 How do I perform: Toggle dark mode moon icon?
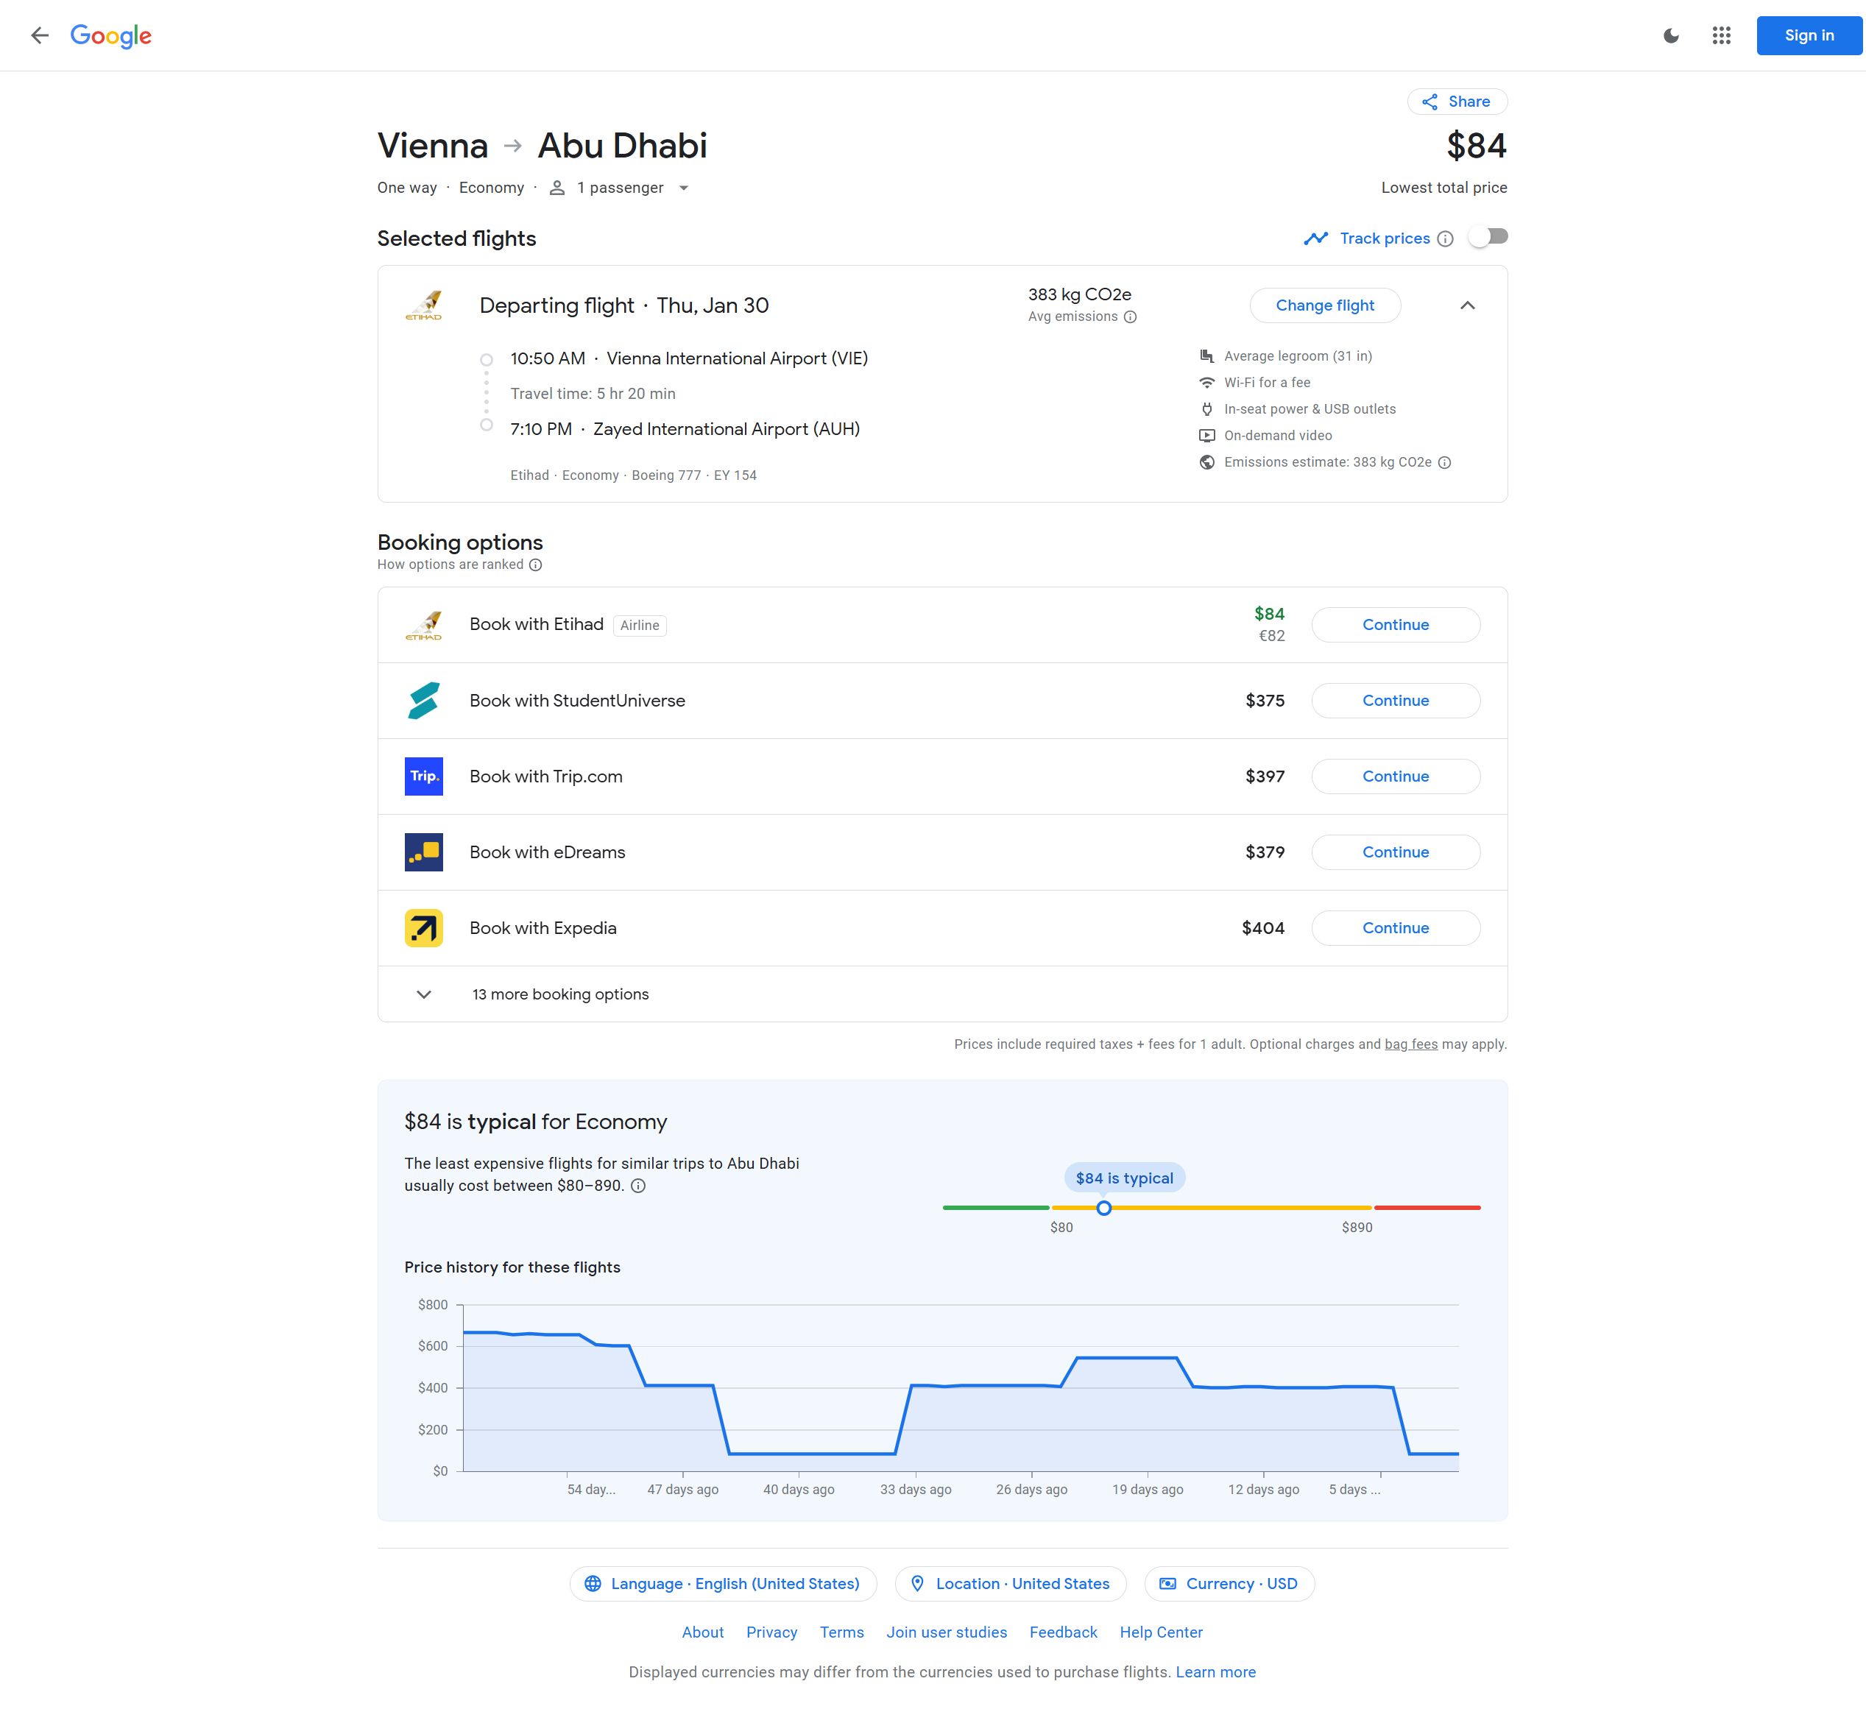[1671, 35]
